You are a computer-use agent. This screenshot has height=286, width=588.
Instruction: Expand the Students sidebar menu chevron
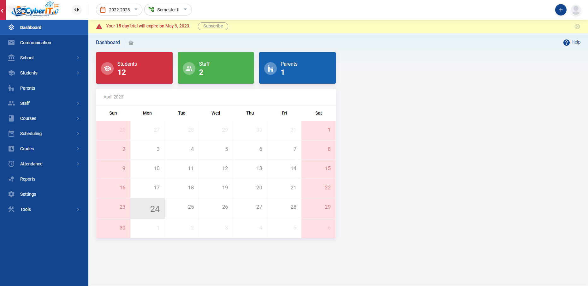point(78,73)
